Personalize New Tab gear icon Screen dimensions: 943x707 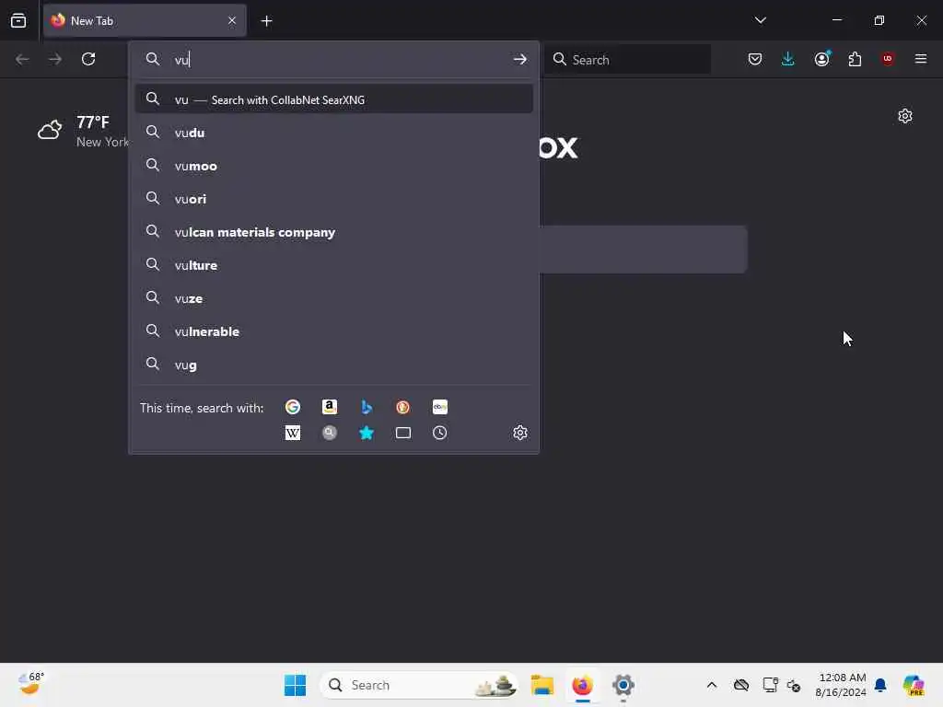(905, 116)
